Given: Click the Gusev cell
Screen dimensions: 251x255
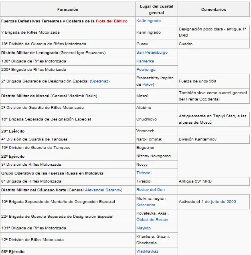Looking at the screenshot, I should 156,44.
